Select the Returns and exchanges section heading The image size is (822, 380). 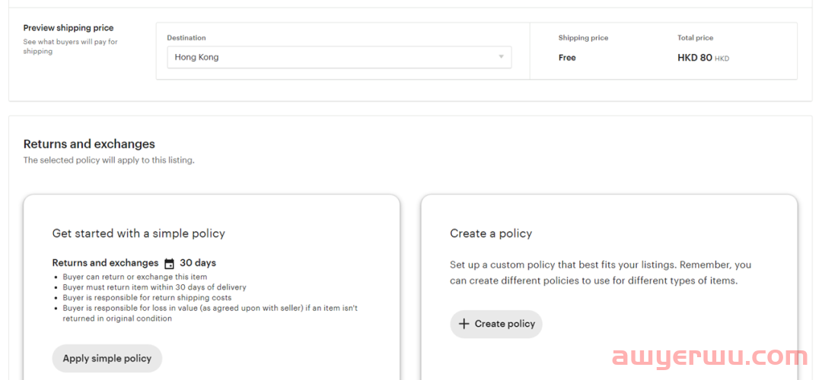coord(89,144)
